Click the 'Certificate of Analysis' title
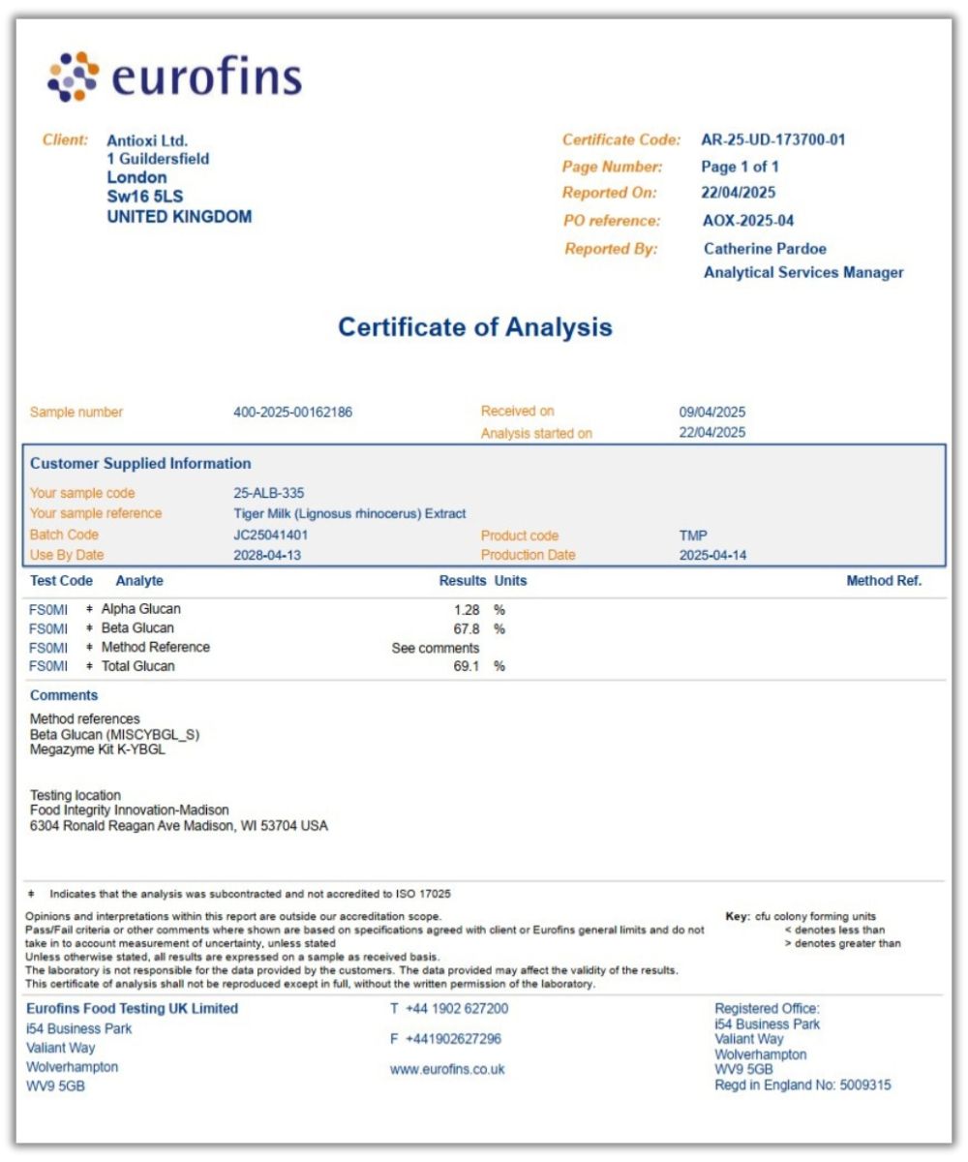The image size is (968, 1162). click(x=475, y=327)
